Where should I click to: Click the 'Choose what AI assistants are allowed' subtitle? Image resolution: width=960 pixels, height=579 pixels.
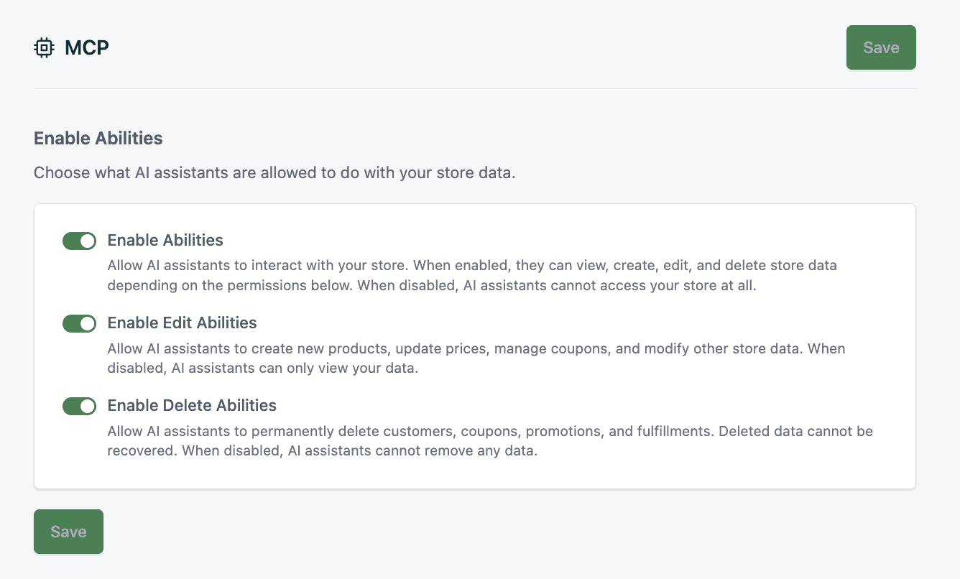pos(275,173)
